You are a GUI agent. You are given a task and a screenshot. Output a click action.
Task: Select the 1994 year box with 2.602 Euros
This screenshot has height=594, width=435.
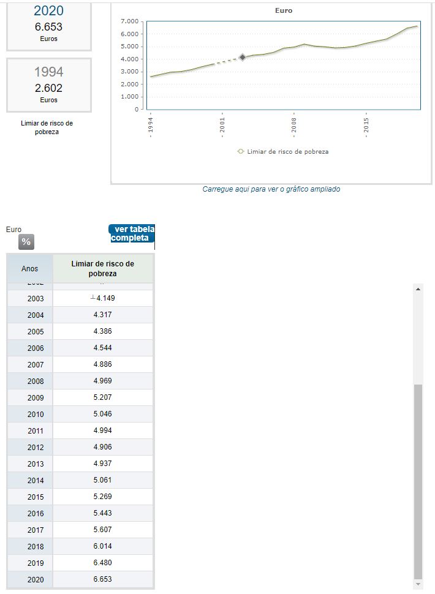49,85
